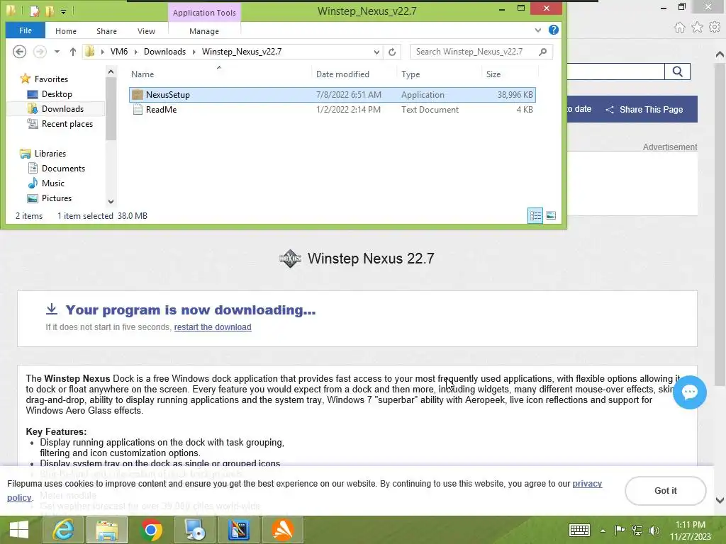726x544 pixels.
Task: Launch Google Chrome from taskbar
Action: click(x=151, y=530)
